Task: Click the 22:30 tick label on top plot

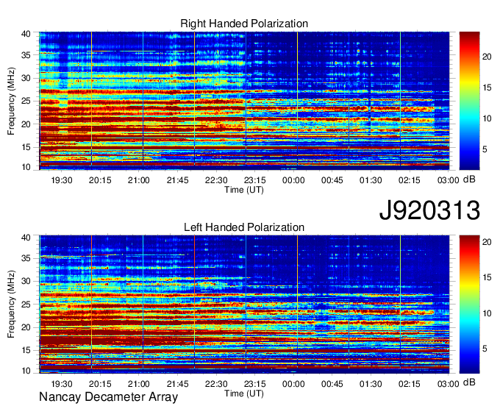Action: [x=216, y=180]
